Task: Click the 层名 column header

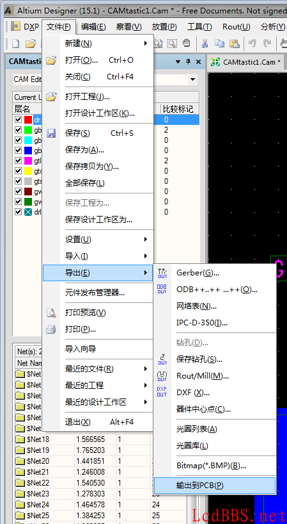Action: (x=22, y=109)
